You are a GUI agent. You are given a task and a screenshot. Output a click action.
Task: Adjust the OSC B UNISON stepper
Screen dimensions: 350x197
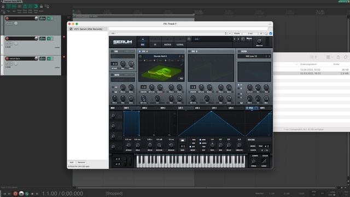point(193,87)
